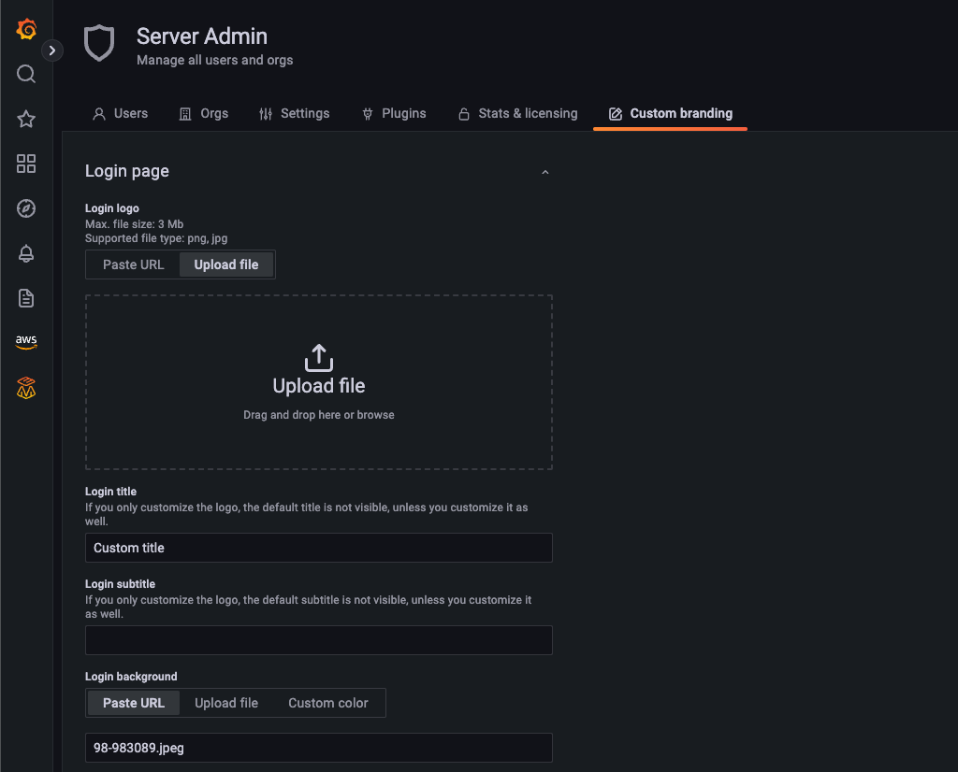
Task: Open the Stats & licensing tab
Action: [x=517, y=113]
